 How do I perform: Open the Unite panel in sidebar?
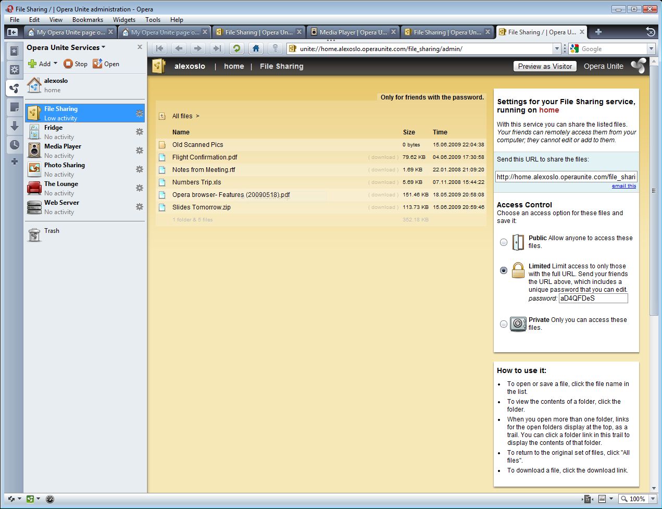[x=14, y=89]
